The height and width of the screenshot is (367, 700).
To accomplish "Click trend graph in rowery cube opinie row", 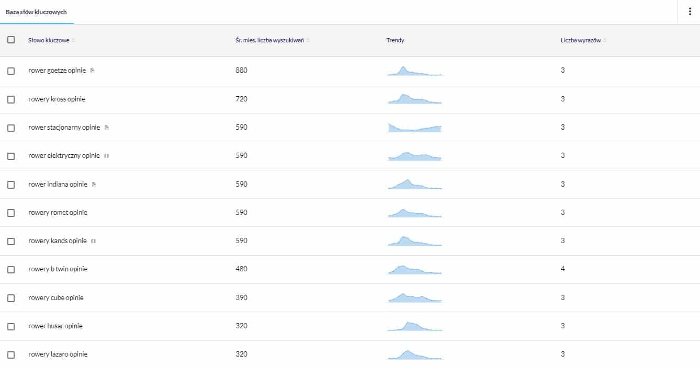I will [x=415, y=297].
